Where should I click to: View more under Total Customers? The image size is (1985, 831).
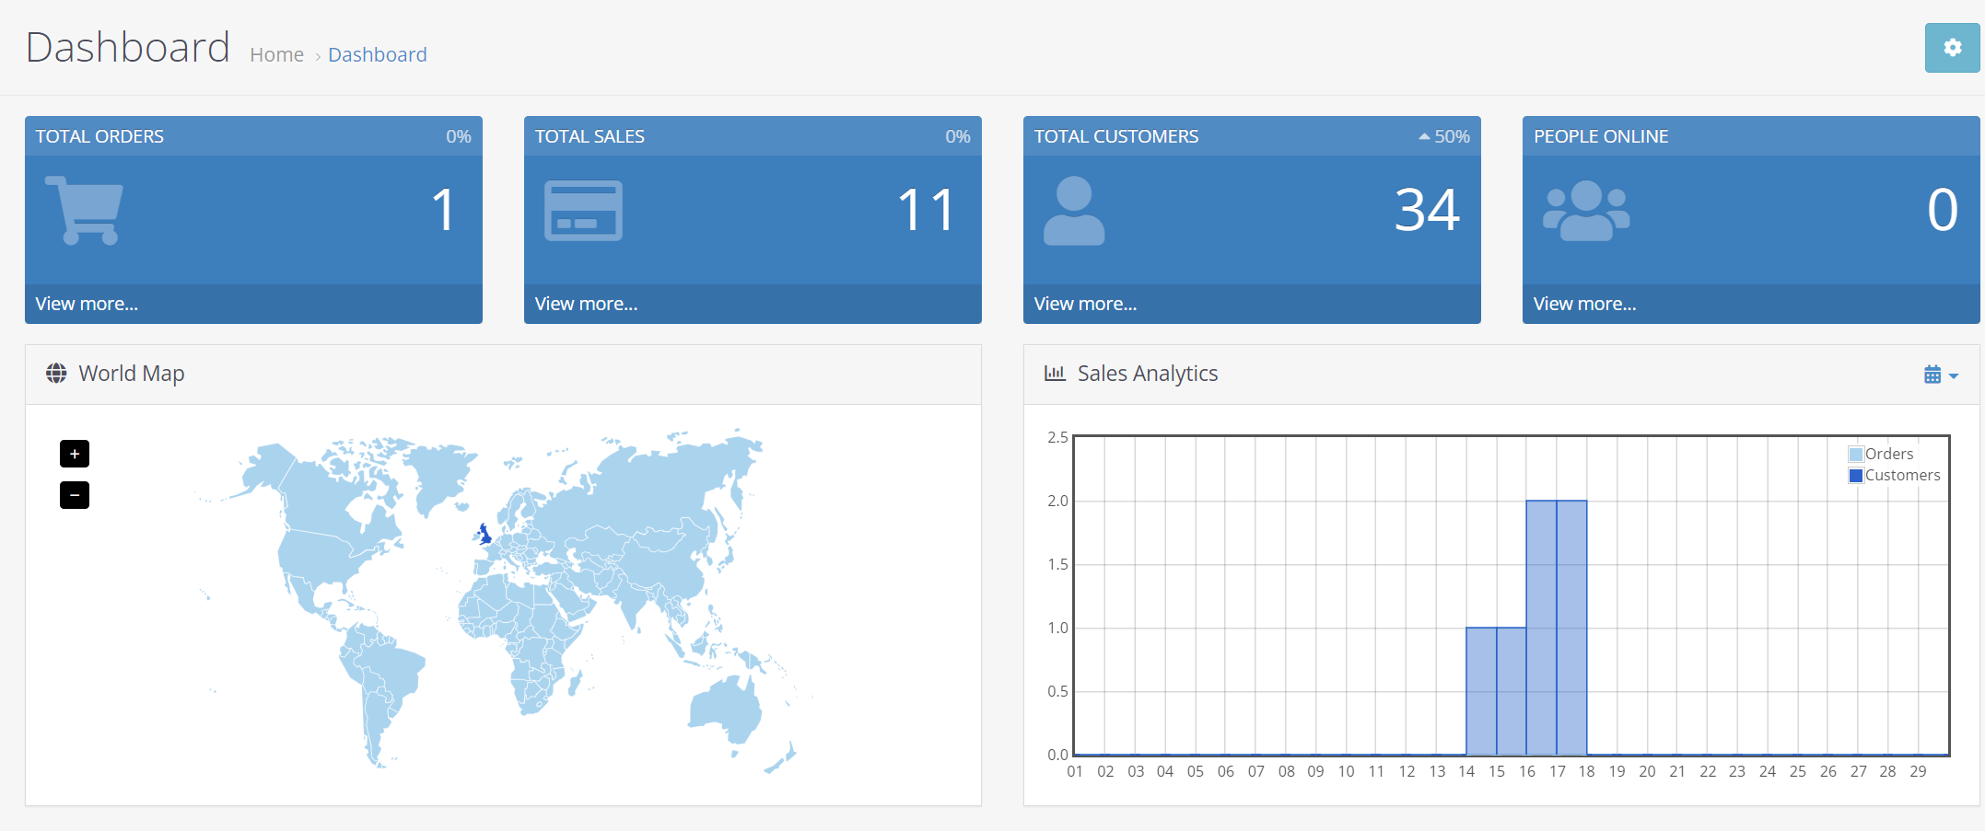tap(1085, 304)
